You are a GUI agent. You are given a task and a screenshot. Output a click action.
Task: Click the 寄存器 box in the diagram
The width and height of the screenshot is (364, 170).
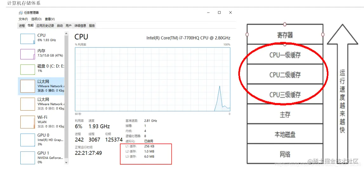pyautogui.click(x=285, y=34)
